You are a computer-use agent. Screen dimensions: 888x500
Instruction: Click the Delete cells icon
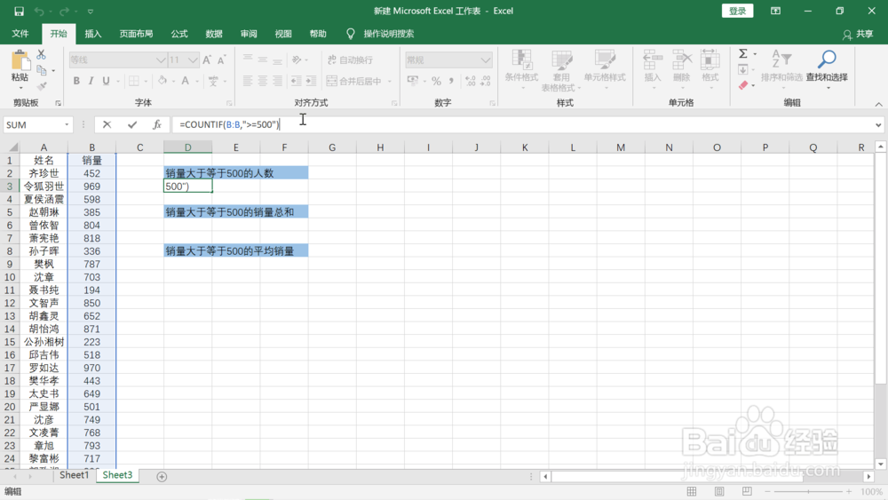pos(681,60)
